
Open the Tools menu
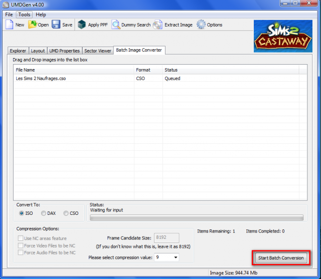tap(24, 15)
